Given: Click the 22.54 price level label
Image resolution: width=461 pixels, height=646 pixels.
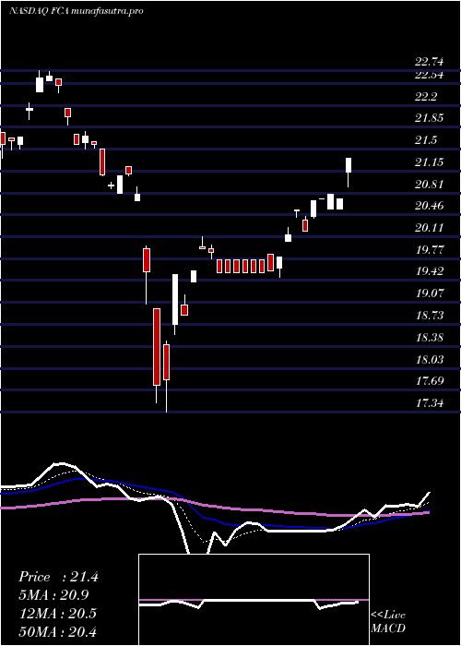Looking at the screenshot, I should (x=430, y=76).
